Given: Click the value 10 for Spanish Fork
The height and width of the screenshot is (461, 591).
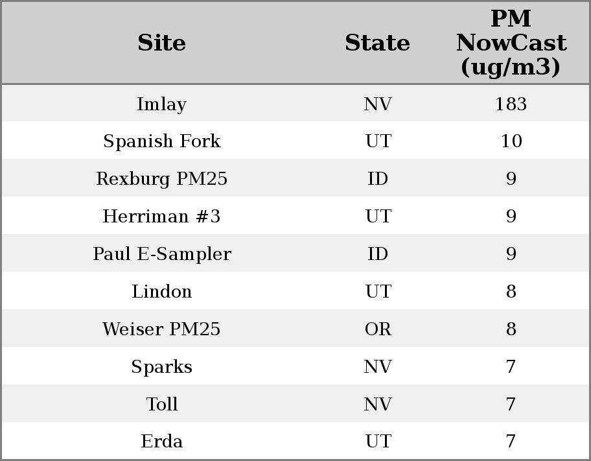Looking at the screenshot, I should coord(511,141).
